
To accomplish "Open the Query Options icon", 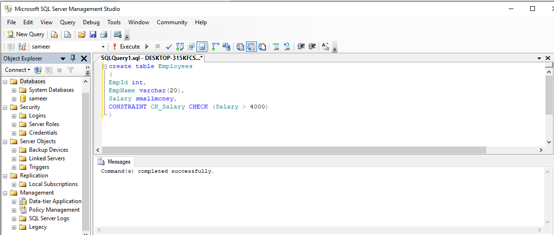I will click(x=191, y=47).
